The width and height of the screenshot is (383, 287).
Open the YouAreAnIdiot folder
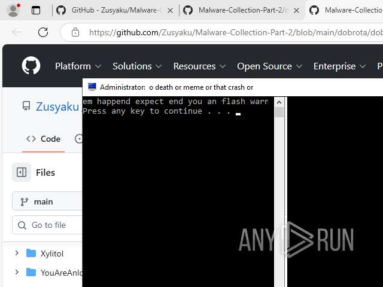[54, 273]
